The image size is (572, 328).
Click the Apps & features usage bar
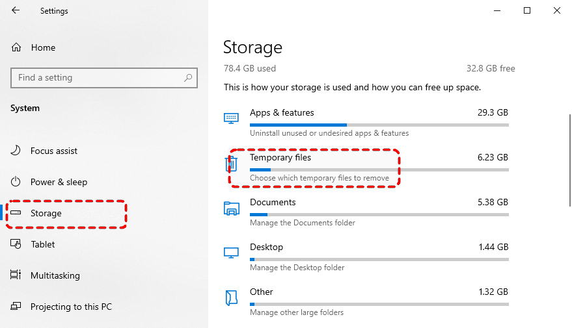pyautogui.click(x=379, y=125)
